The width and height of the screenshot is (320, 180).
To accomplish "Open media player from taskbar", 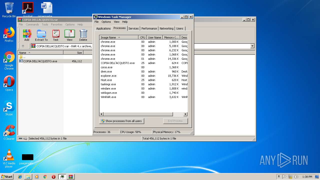I will tap(37, 177).
